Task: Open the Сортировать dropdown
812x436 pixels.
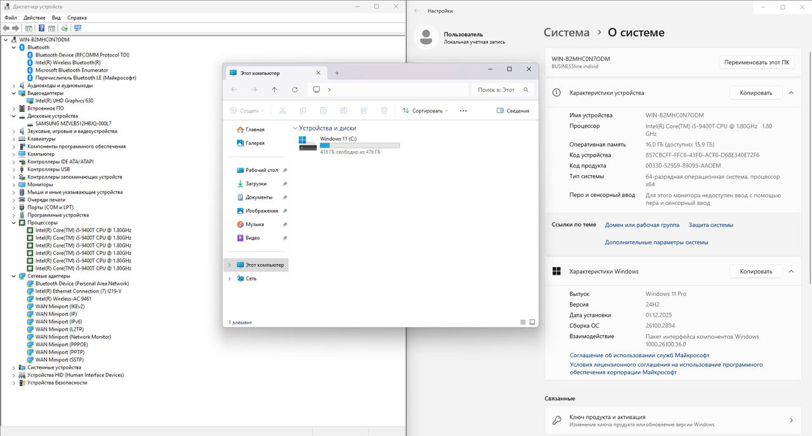Action: tap(425, 110)
